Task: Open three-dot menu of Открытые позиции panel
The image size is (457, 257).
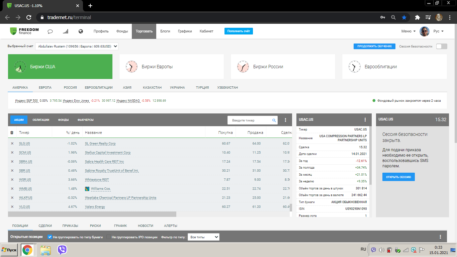Action: coord(440,237)
